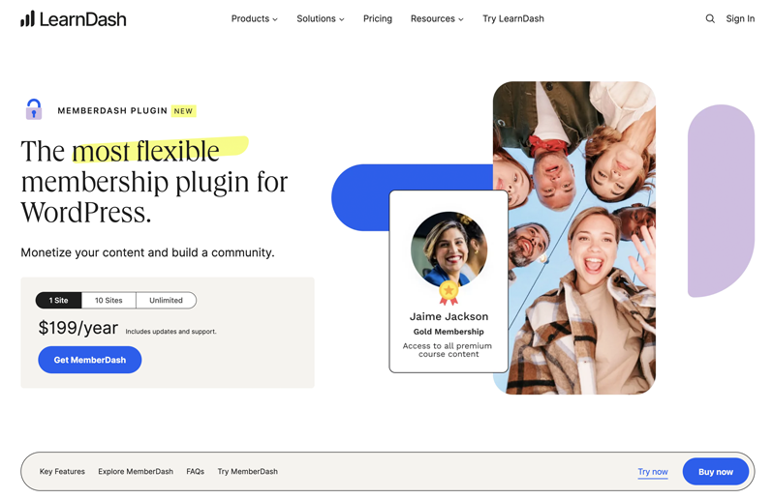Click the LearnDash logo
Image resolution: width=773 pixels, height=499 pixels.
(x=73, y=19)
